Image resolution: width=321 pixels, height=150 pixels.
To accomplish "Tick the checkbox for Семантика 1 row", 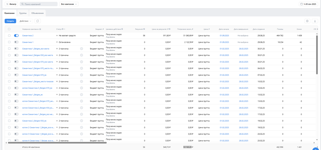I will point(9,42).
